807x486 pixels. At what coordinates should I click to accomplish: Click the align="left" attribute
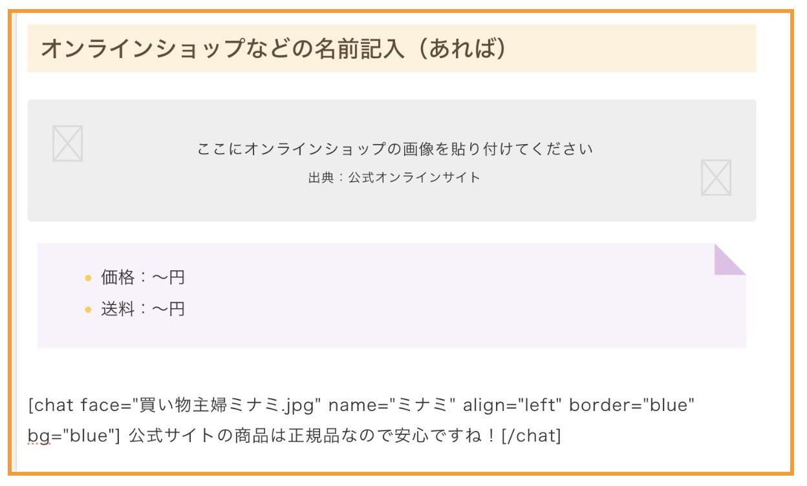[x=513, y=405]
